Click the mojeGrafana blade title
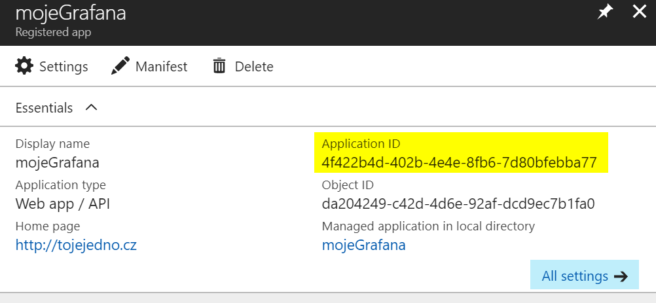Viewport: 656px width, 303px height. pyautogui.click(x=70, y=13)
